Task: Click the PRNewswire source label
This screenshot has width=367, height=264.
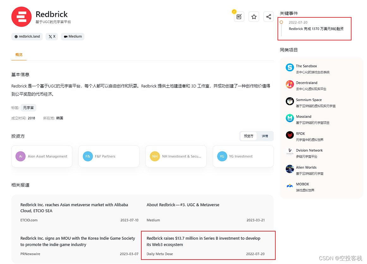Action: click(30, 254)
